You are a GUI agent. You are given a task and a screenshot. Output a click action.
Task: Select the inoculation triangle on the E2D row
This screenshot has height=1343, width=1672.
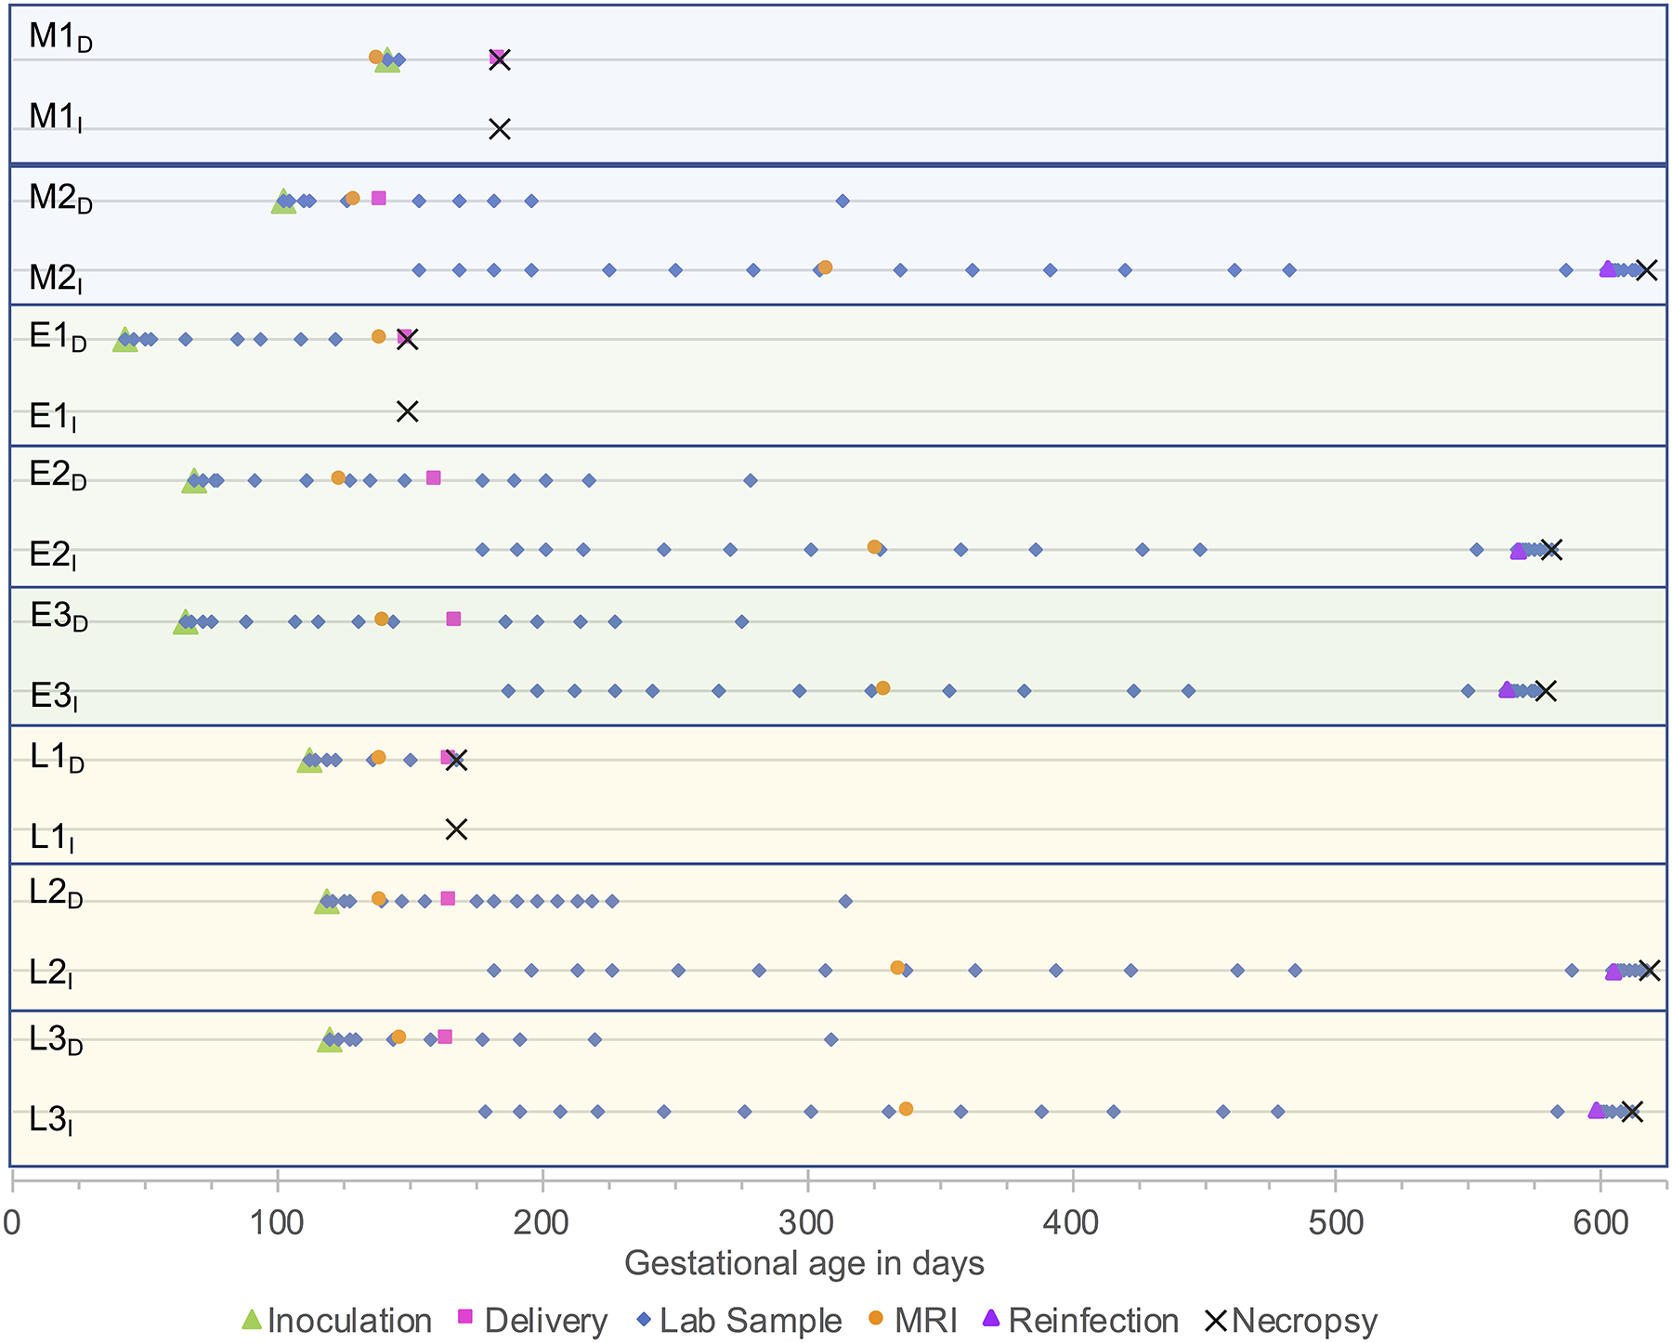(194, 480)
